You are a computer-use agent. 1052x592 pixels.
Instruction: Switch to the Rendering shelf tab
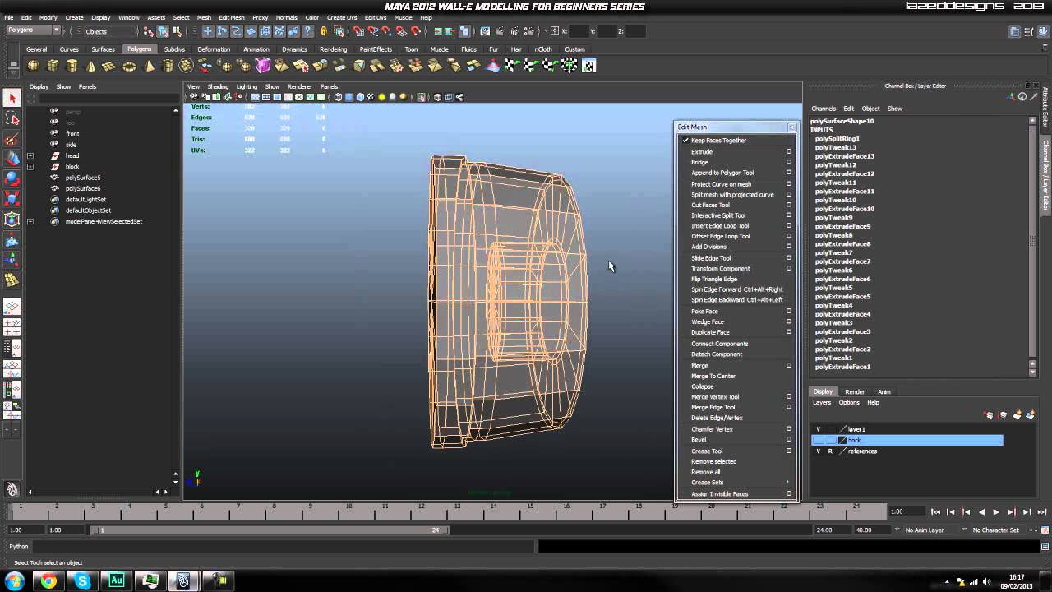[x=333, y=49]
